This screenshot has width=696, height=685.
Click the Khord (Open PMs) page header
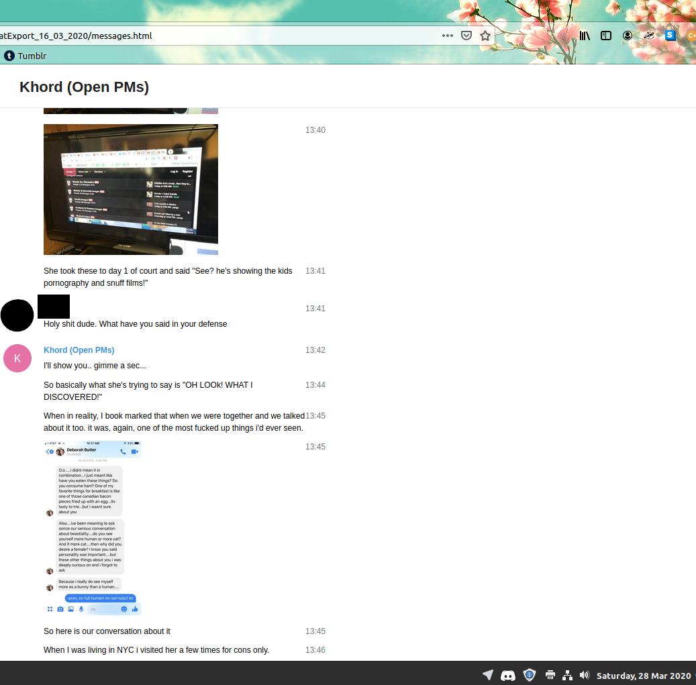84,87
